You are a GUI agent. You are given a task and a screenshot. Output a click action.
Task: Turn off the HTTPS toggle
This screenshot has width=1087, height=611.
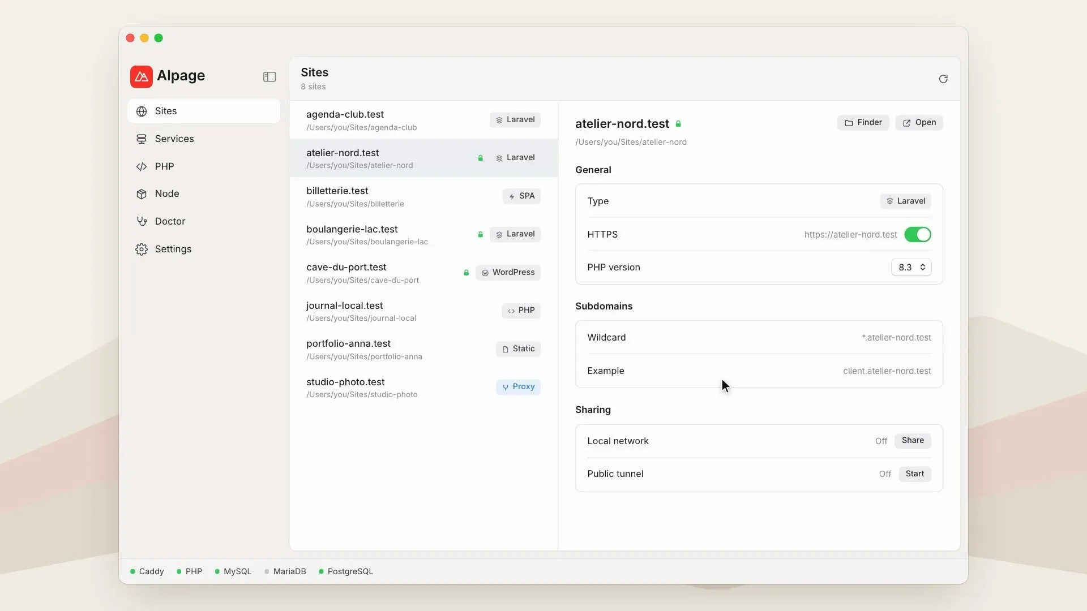(x=917, y=235)
